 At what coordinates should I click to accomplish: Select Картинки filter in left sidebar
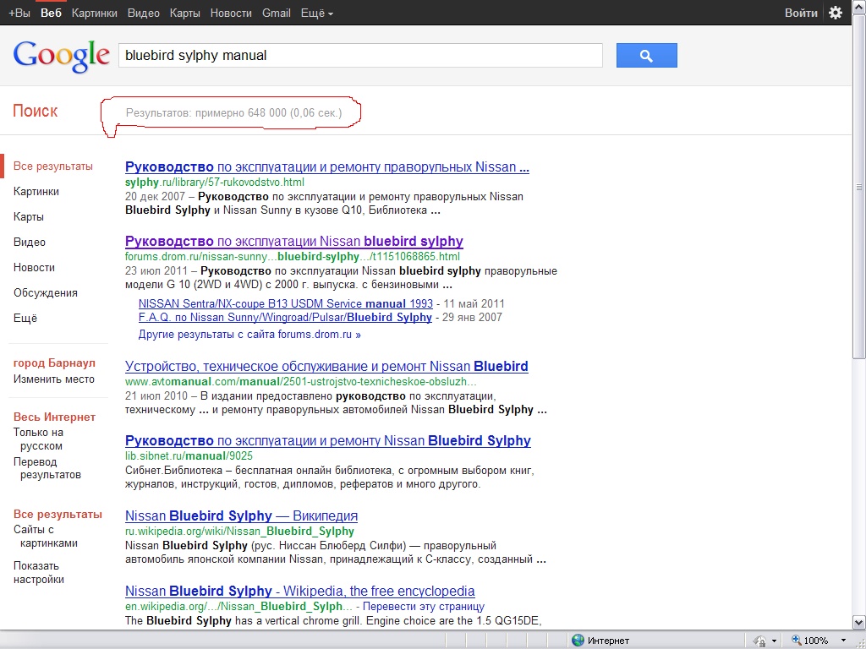[x=36, y=192]
